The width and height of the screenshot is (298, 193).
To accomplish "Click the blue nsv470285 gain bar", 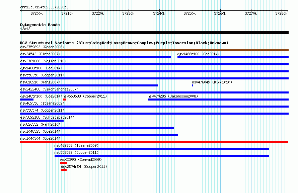I will pyautogui.click(x=218, y=100).
